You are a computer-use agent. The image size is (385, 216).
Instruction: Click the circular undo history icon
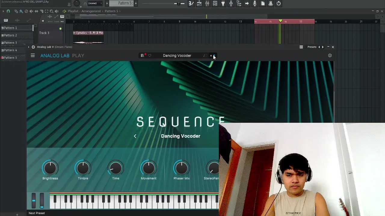279,4
